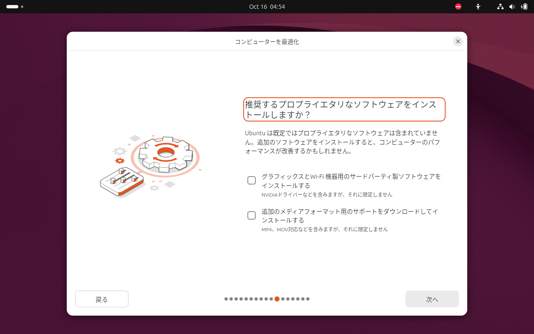534x334 pixels.
Task: Check the third-party graphics and Wi-Fi software checkbox
Action: [252, 180]
